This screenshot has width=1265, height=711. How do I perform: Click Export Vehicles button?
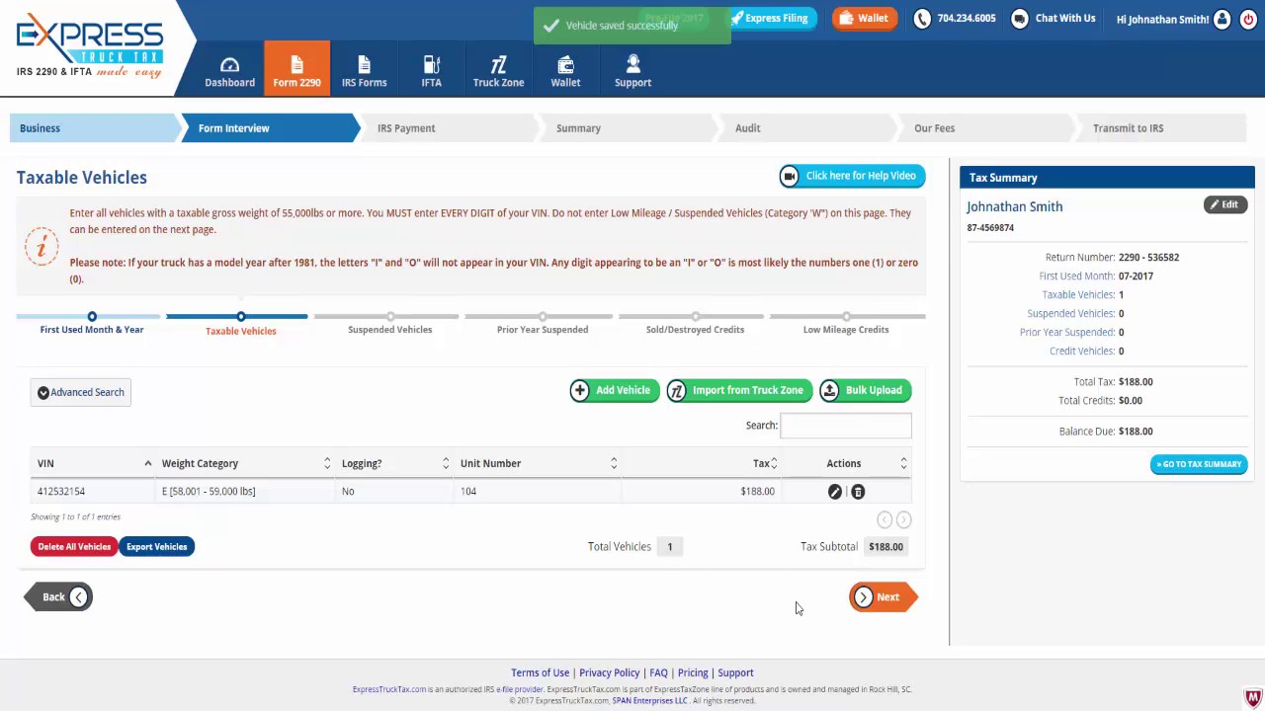tap(156, 546)
